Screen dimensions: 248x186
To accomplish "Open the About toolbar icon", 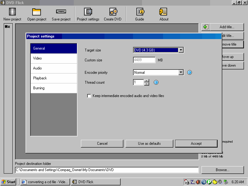I will [163, 12].
